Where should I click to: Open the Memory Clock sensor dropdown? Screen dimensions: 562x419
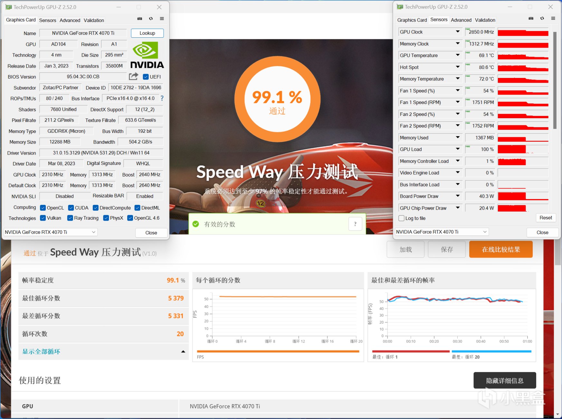click(x=458, y=43)
